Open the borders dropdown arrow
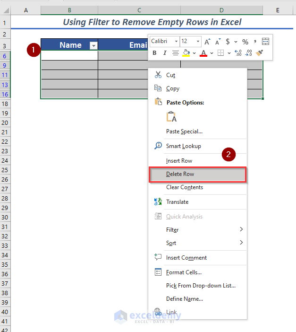This screenshot has height=332, width=296. (x=229, y=53)
